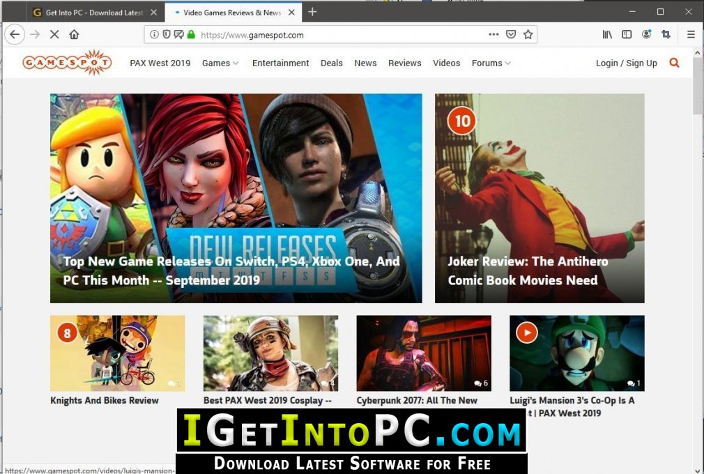Open Cyberpunk 2077 article thumbnail
704x474 pixels.
tap(424, 353)
